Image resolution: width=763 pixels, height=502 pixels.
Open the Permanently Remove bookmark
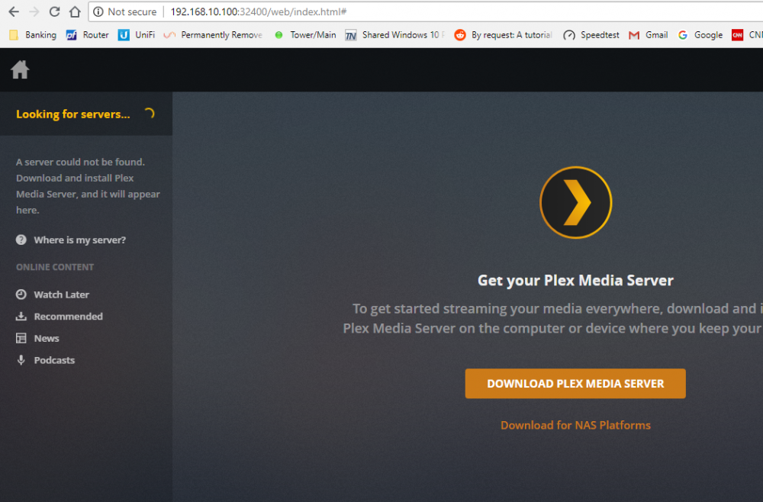213,35
